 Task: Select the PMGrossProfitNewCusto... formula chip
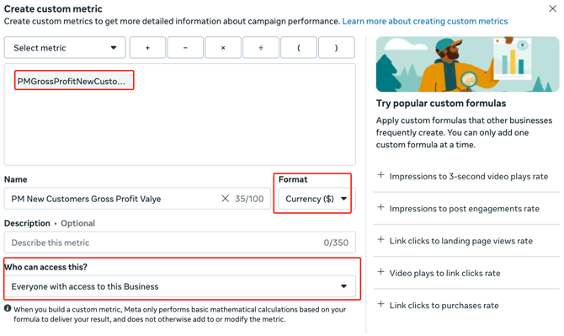[x=74, y=81]
